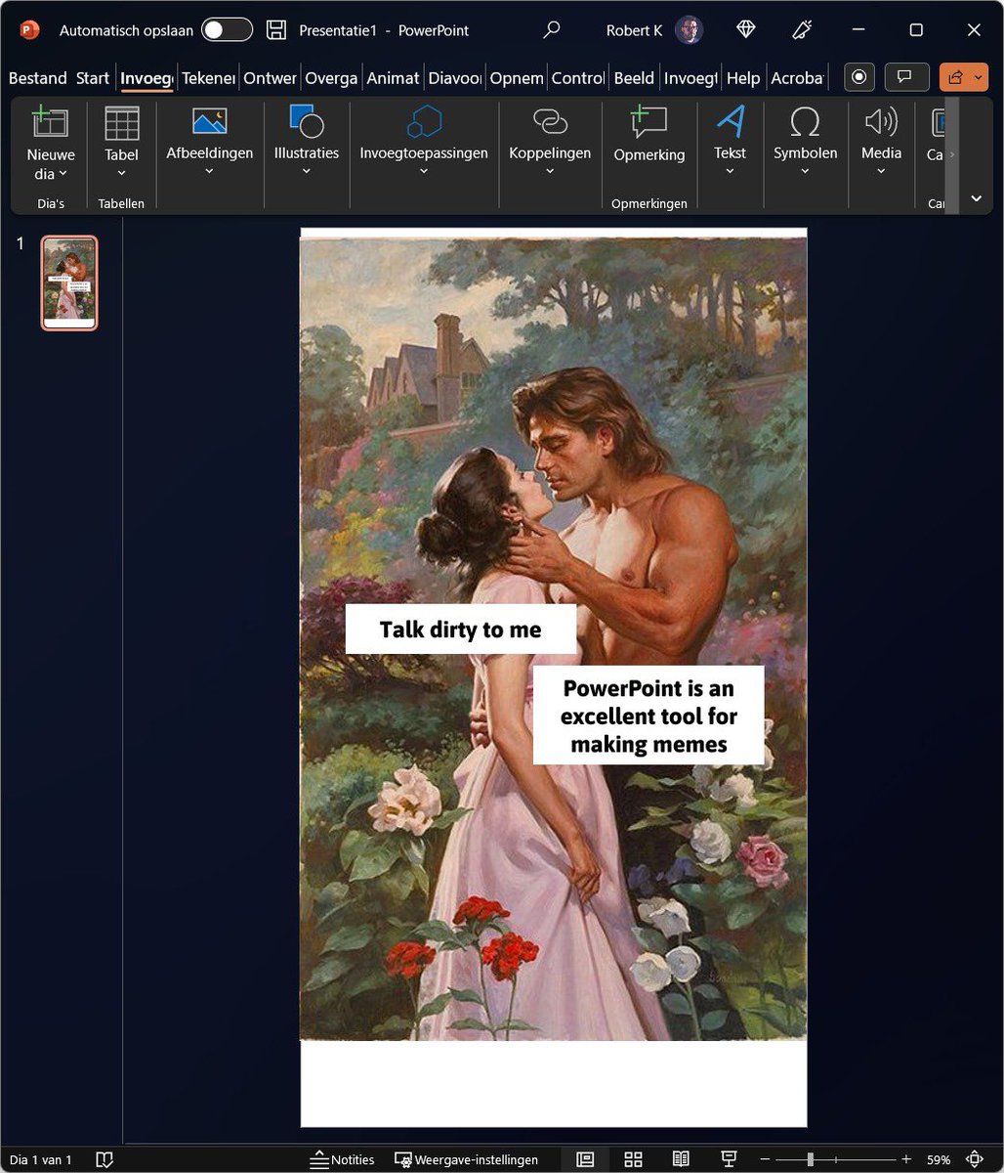
Task: Click the pen coming-soon icon in title bar
Action: [803, 30]
